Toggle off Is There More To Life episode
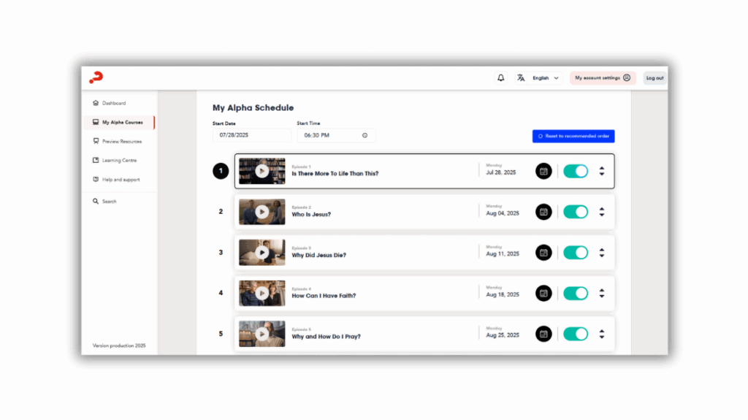The image size is (748, 420). click(x=576, y=171)
